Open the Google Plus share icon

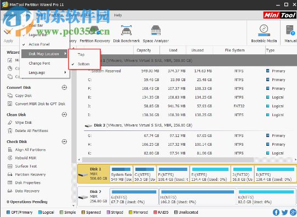(x=293, y=212)
